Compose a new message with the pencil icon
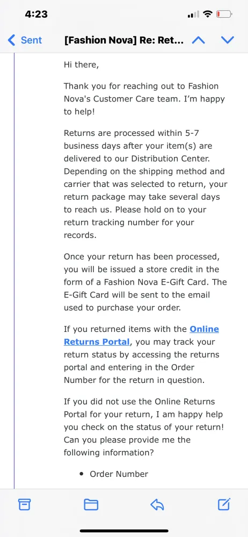 coord(224,504)
